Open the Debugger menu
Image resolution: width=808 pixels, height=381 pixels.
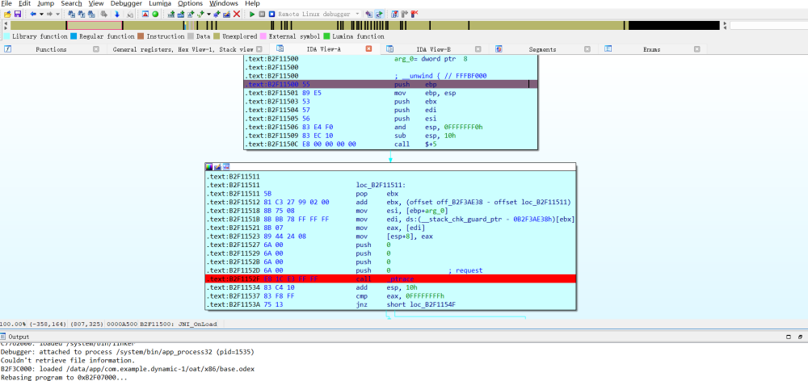(x=126, y=3)
